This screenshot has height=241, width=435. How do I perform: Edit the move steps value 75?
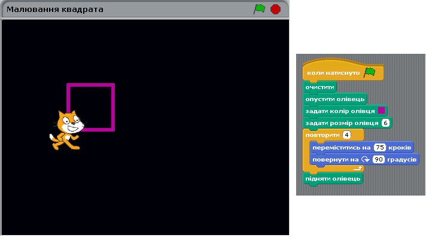click(380, 147)
